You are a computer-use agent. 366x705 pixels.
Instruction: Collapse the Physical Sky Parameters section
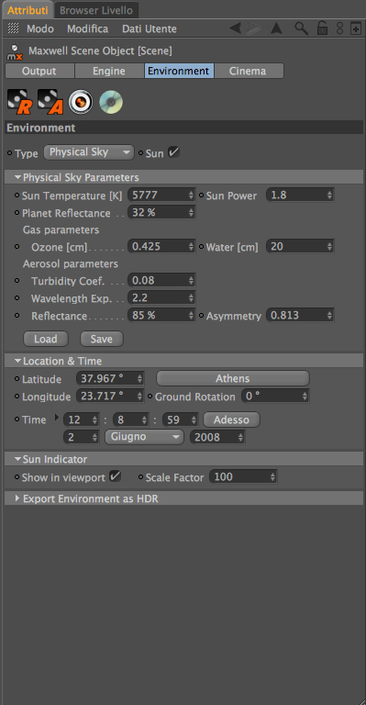[x=18, y=177]
